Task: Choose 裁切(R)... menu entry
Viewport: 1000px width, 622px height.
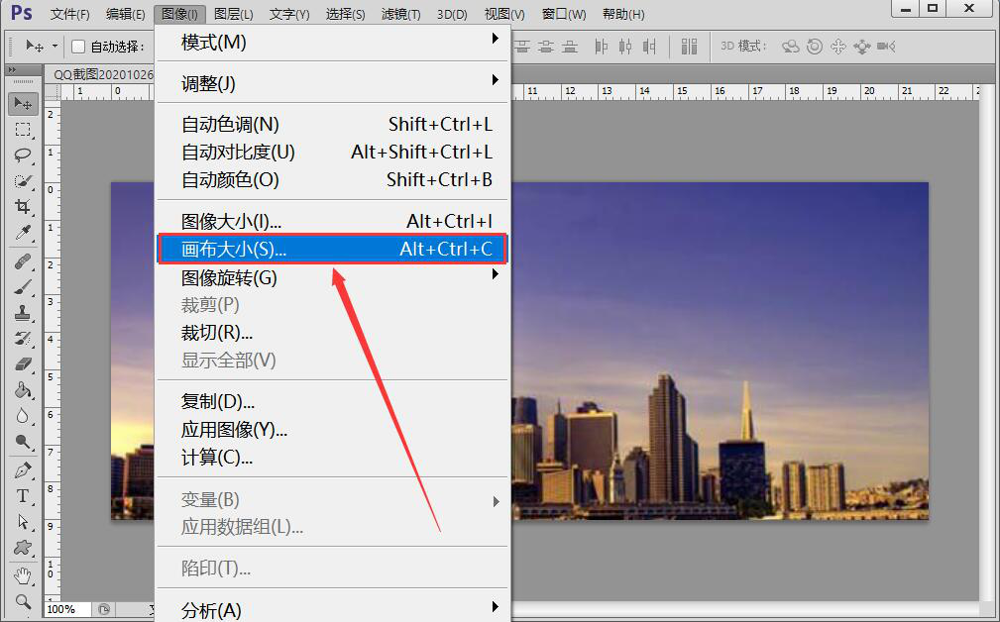Action: click(x=332, y=333)
